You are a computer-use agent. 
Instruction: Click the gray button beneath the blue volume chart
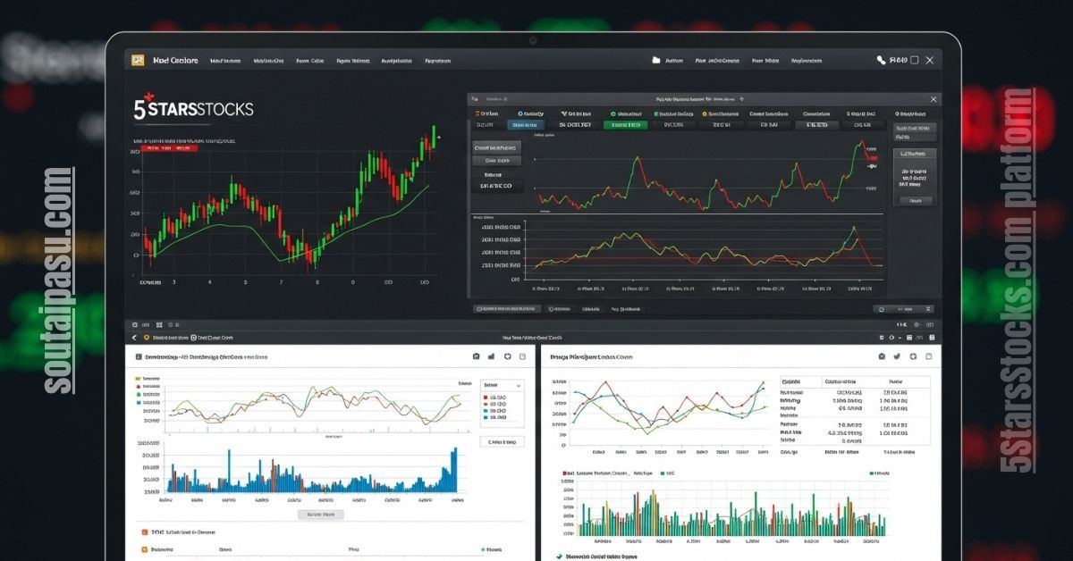[x=320, y=515]
